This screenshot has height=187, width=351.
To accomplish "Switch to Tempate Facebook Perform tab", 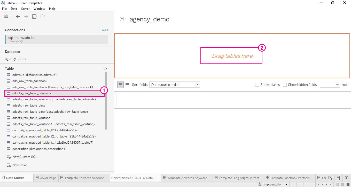I will pos(289,178).
